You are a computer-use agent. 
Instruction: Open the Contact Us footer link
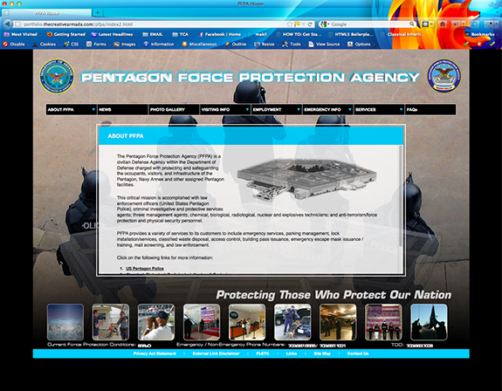point(358,353)
